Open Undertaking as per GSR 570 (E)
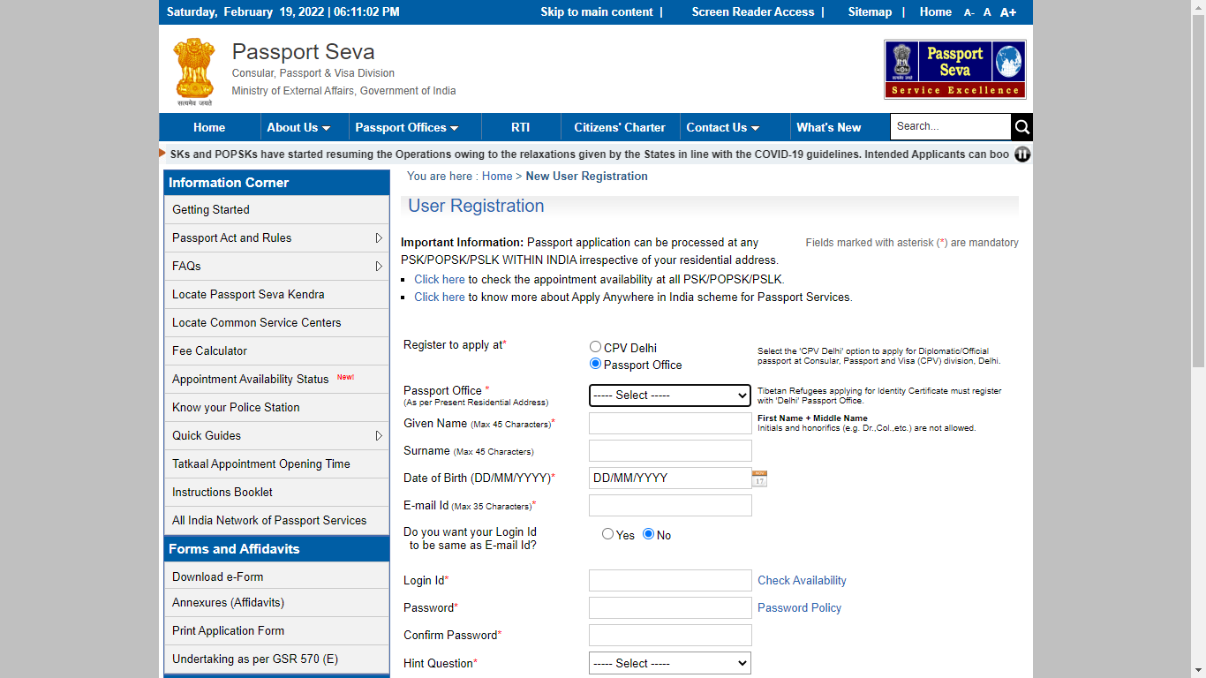Image resolution: width=1206 pixels, height=678 pixels. click(x=276, y=659)
